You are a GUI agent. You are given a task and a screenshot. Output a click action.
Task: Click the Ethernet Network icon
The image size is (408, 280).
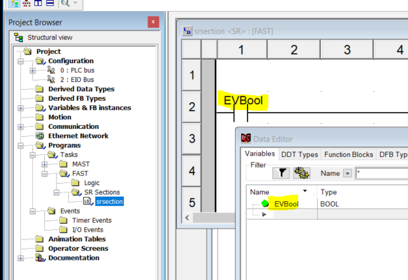40,136
